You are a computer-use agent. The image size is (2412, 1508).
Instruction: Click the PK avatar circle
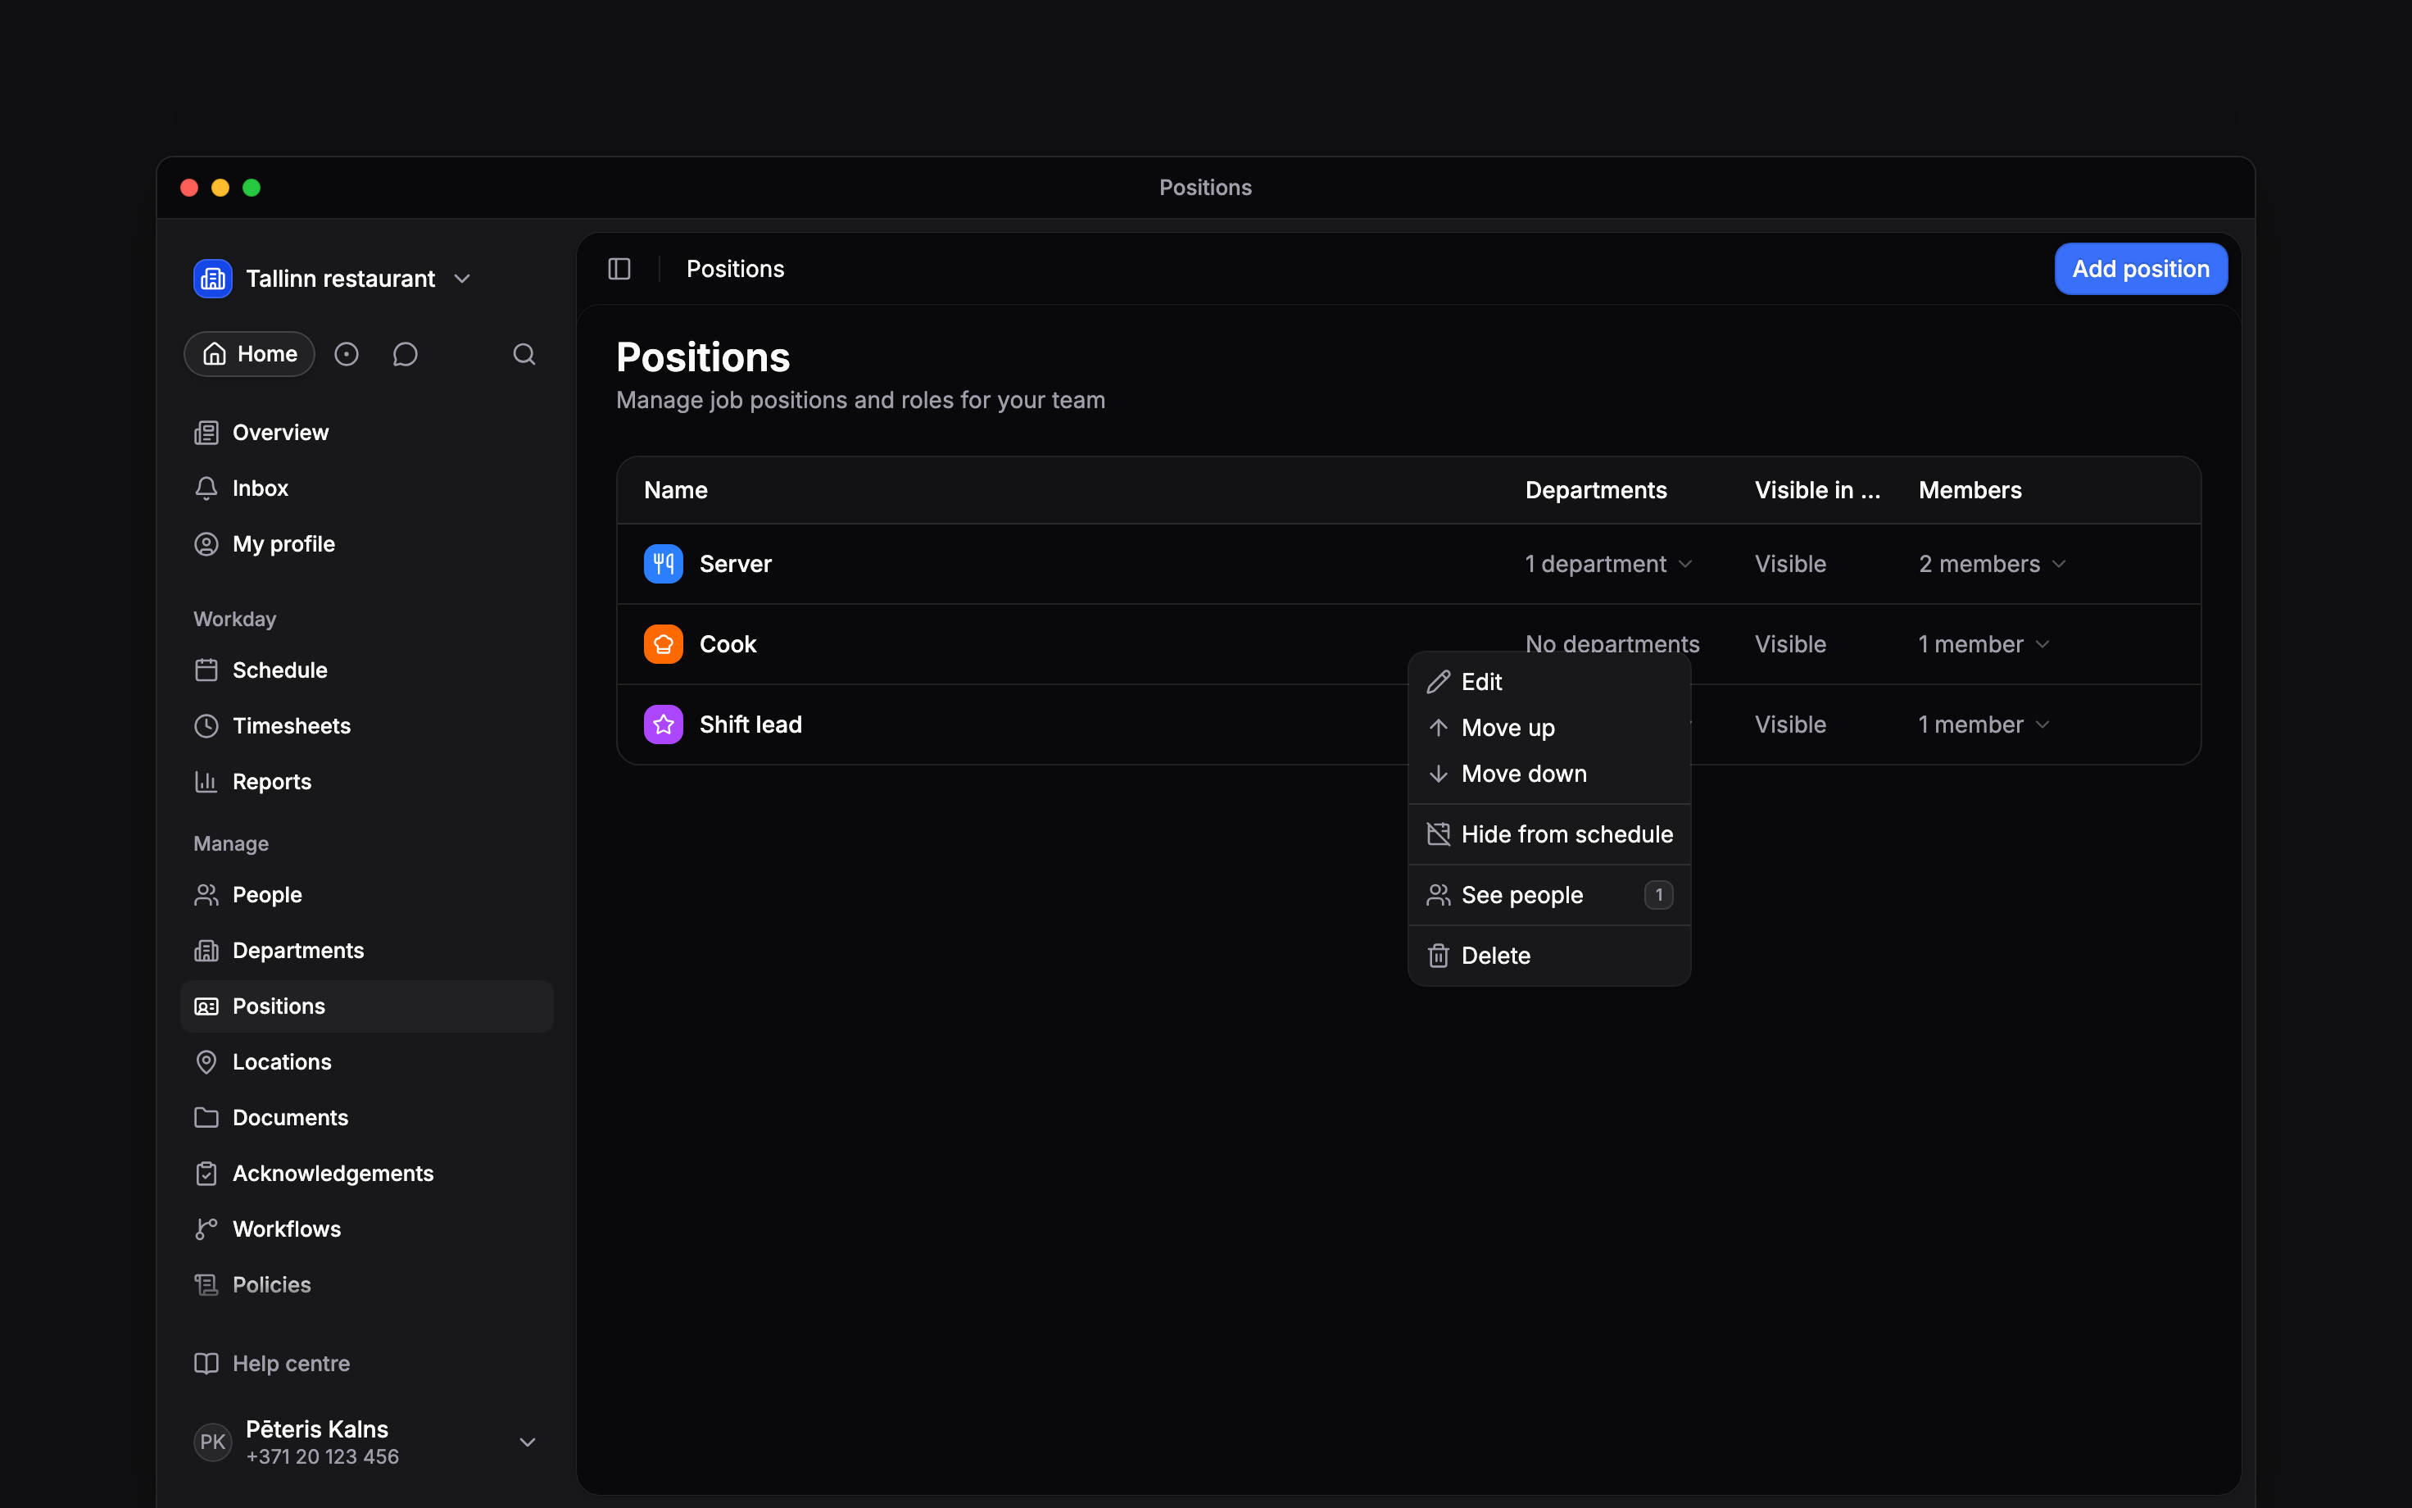tap(212, 1442)
